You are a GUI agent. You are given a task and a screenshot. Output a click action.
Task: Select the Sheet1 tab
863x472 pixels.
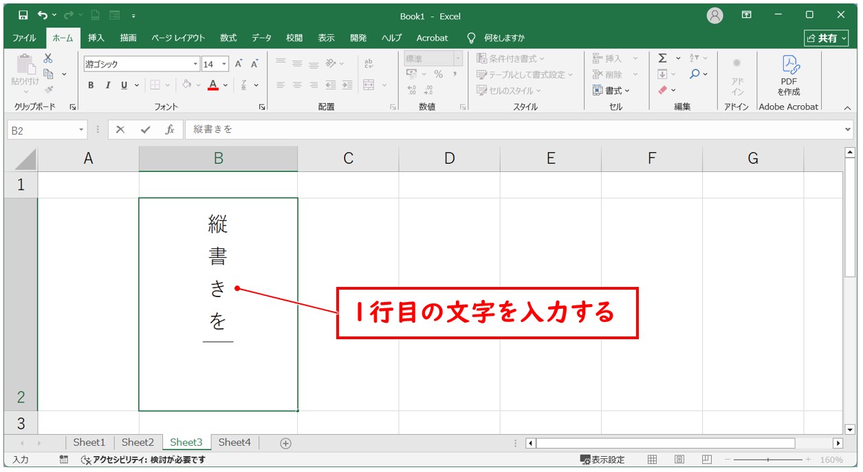click(89, 442)
